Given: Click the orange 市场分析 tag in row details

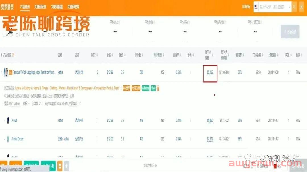Looking at the screenshot, I should pyautogui.click(x=136, y=88).
